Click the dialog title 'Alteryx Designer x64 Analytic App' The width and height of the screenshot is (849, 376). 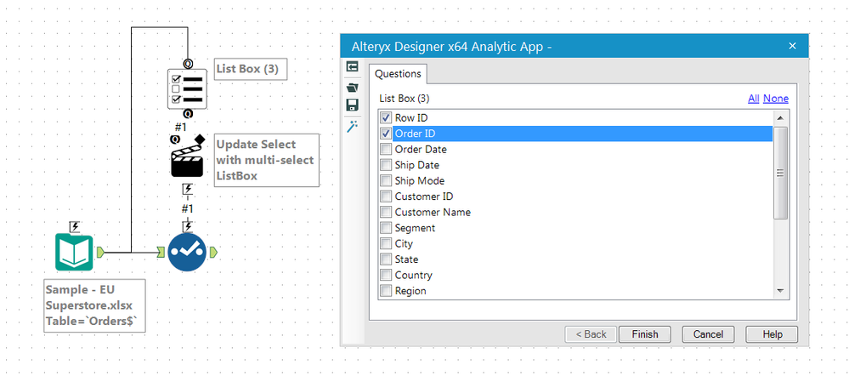pos(451,47)
